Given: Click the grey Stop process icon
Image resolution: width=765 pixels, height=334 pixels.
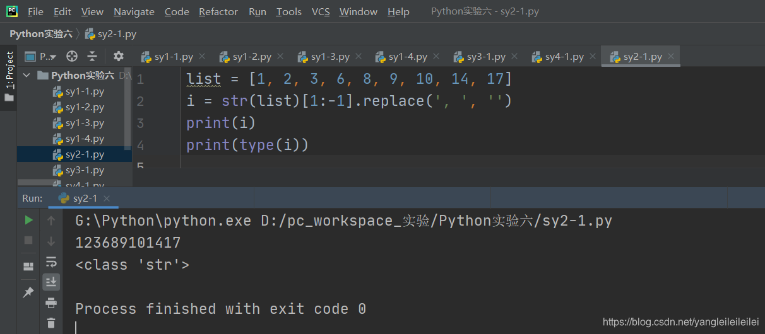Looking at the screenshot, I should (28, 240).
